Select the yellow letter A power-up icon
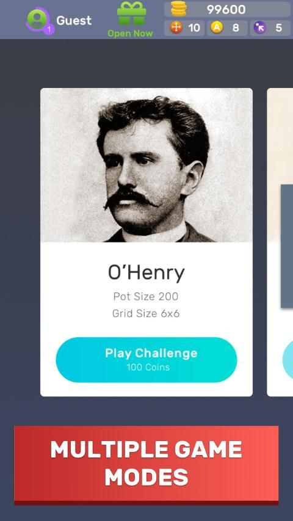 coord(217,27)
